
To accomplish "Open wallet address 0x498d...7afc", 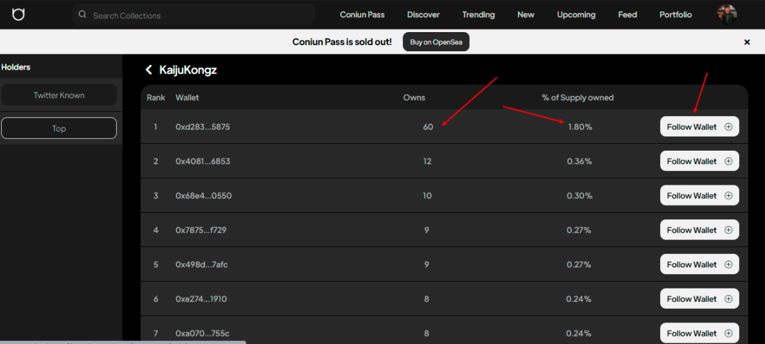I will (201, 264).
